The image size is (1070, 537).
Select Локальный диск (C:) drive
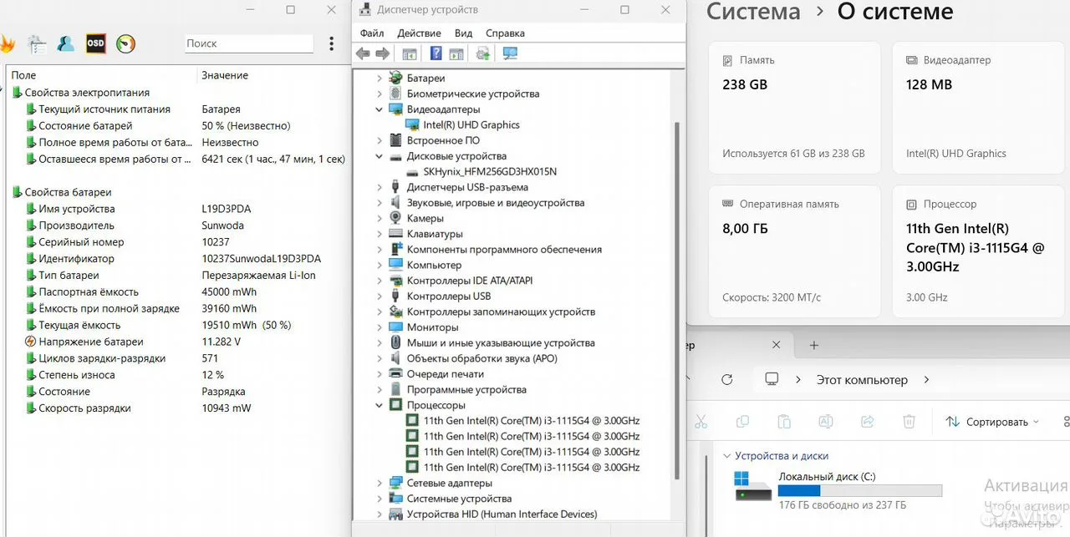(838, 491)
